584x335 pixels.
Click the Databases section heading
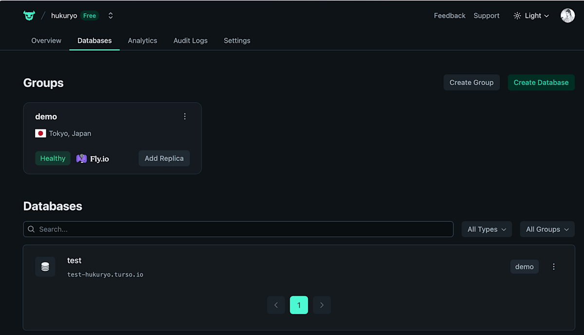pyautogui.click(x=53, y=206)
